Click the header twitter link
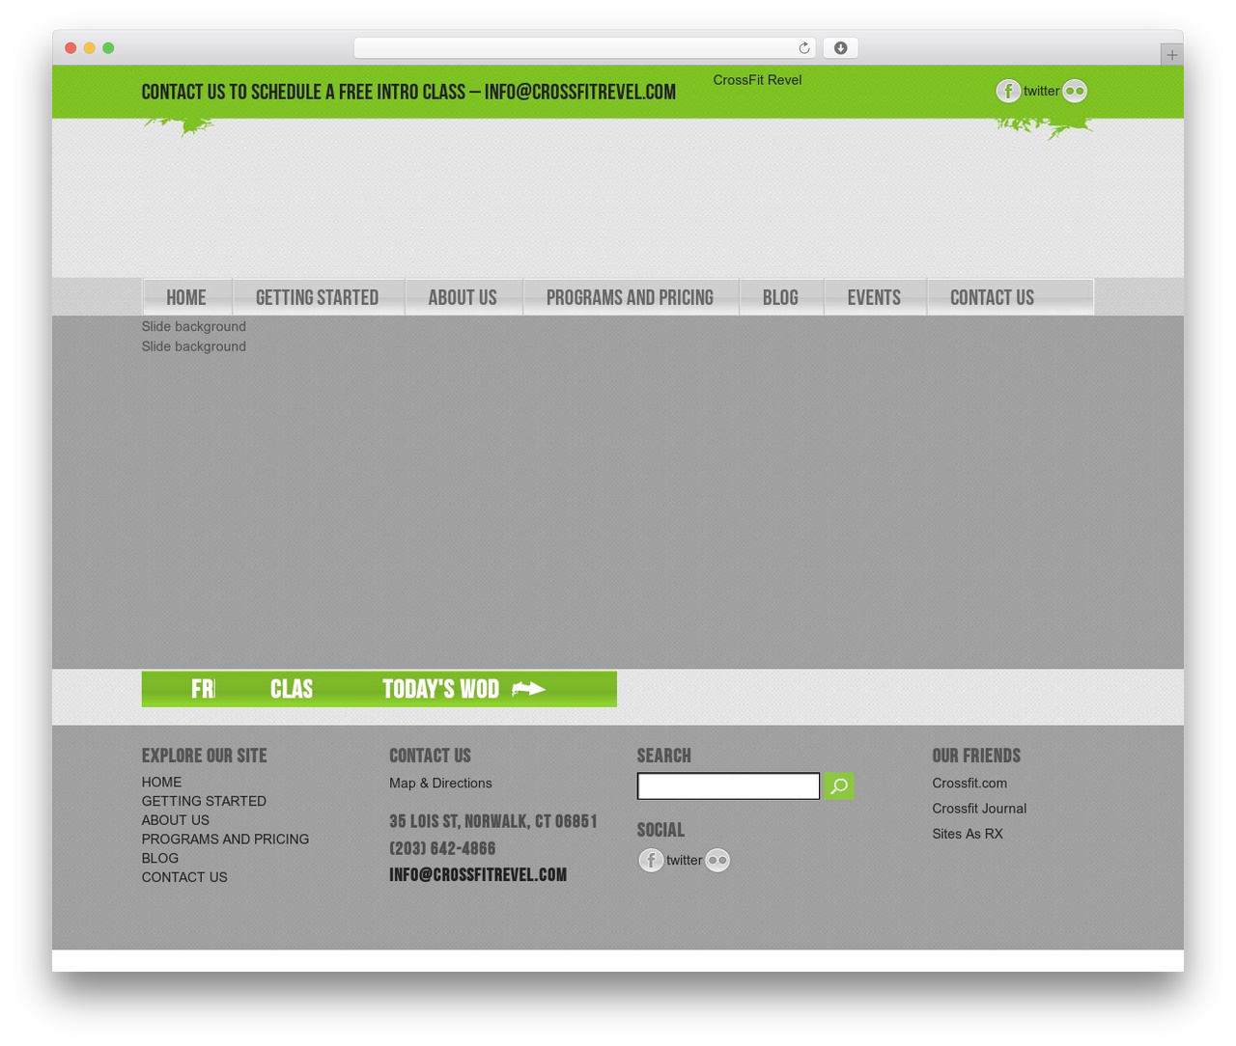 point(1041,91)
